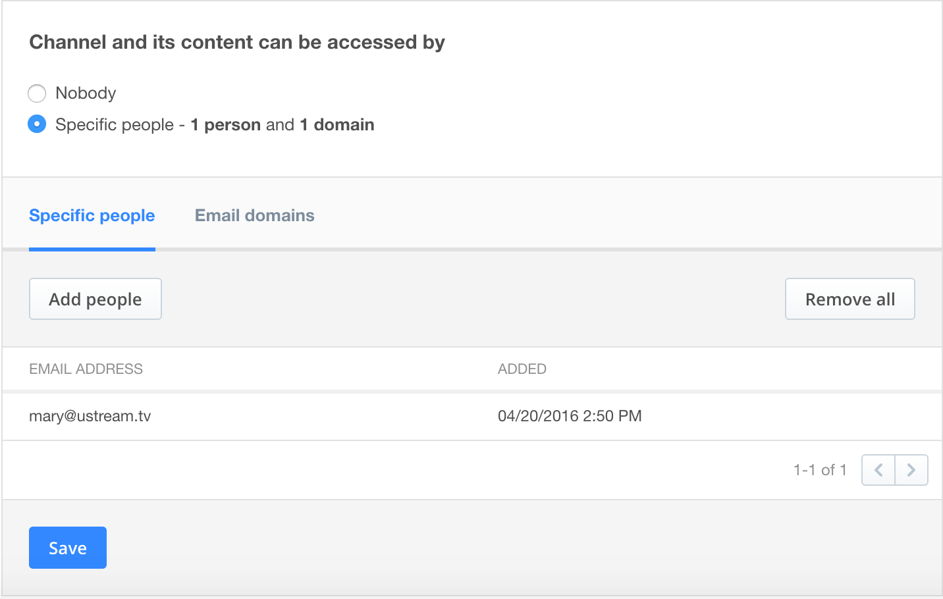Click the bold 1 person text
The width and height of the screenshot is (943, 599).
coord(226,124)
